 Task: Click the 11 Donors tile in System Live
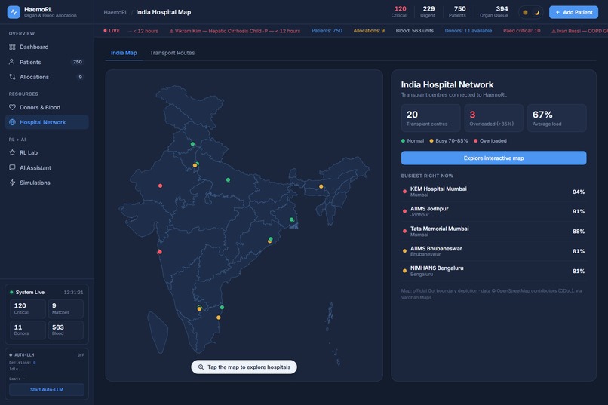tap(27, 330)
